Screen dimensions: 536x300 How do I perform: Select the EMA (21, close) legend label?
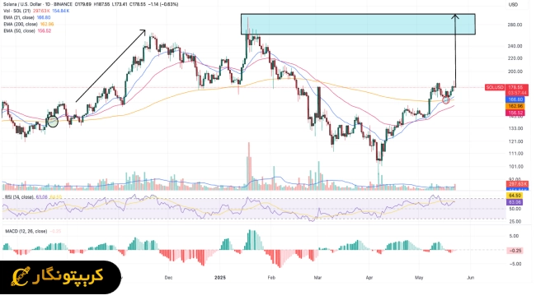pyautogui.click(x=19, y=17)
